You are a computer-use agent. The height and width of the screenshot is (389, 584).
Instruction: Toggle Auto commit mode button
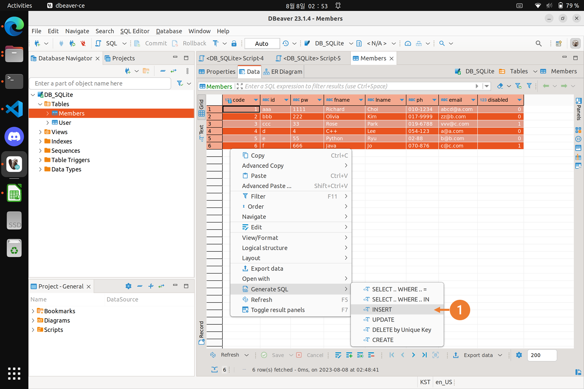coord(262,44)
